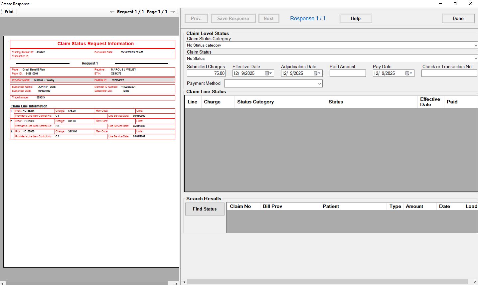Expand the Claim Status dropdown
This screenshot has width=478, height=285.
(476, 59)
